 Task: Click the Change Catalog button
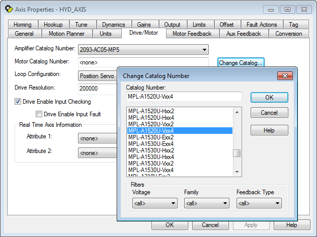coord(241,63)
